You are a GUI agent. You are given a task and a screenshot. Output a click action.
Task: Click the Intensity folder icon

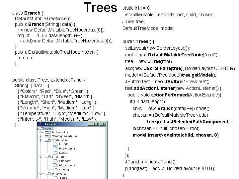coord(47,132)
